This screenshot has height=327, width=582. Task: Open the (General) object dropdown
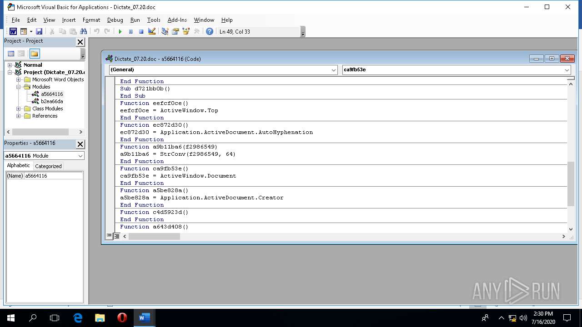point(333,70)
